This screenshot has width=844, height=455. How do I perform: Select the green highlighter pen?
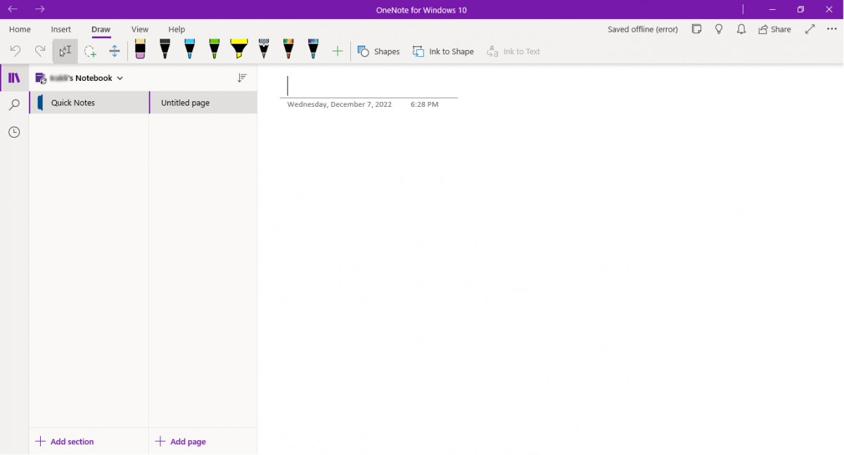pyautogui.click(x=214, y=49)
